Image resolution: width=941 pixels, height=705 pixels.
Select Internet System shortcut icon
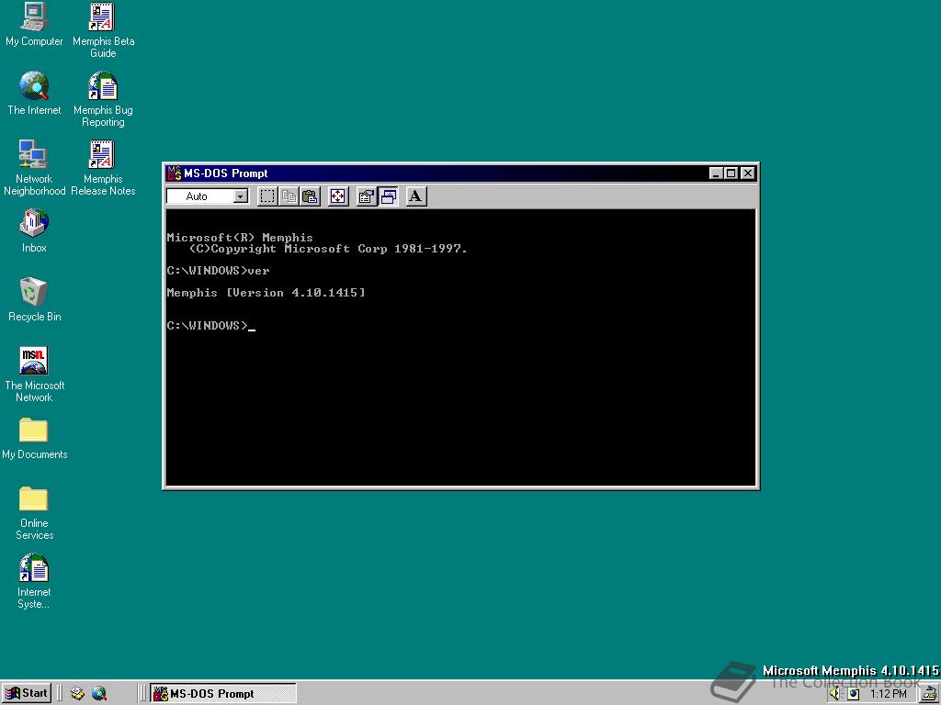pyautogui.click(x=34, y=581)
